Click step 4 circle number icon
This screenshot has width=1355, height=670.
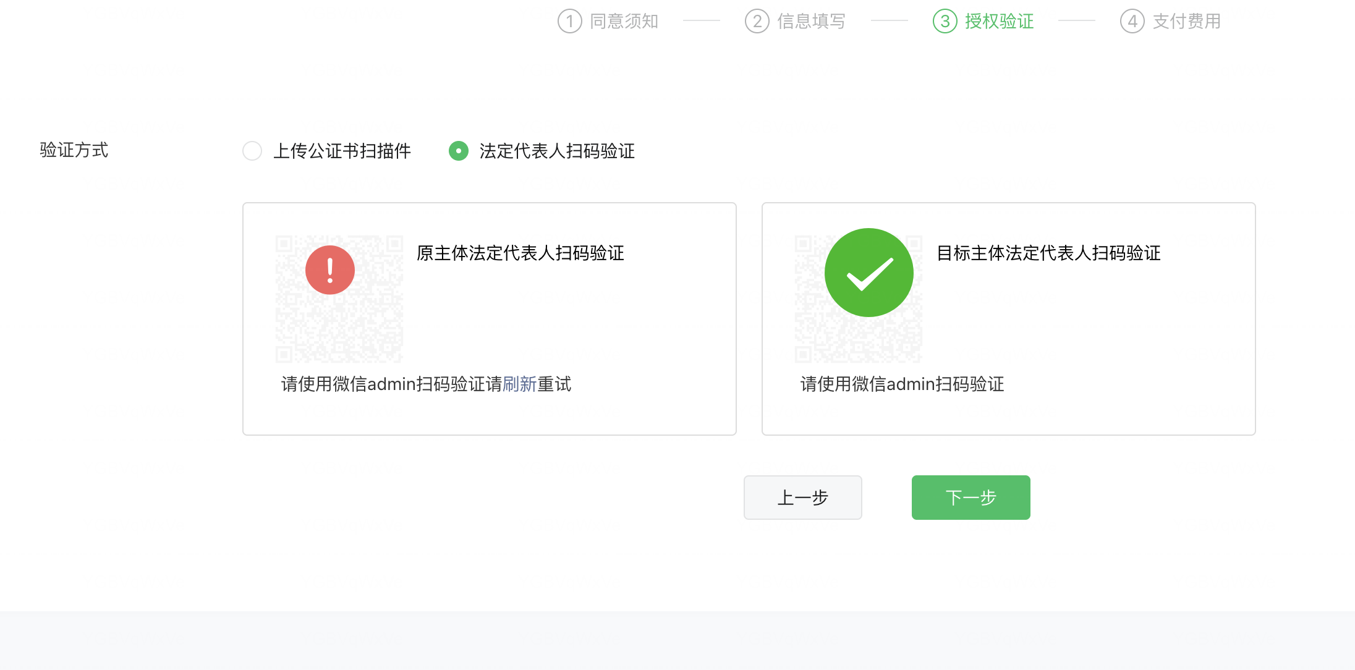coord(1132,22)
